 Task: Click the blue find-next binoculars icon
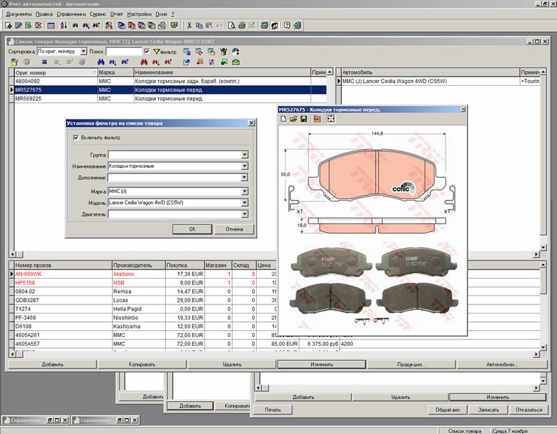113,62
